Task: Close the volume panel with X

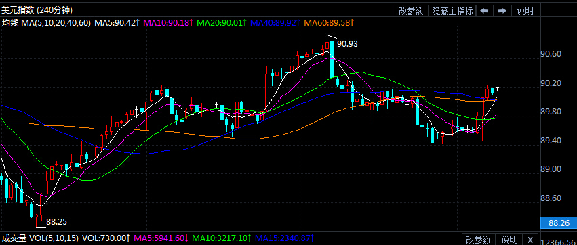Action: point(530,240)
